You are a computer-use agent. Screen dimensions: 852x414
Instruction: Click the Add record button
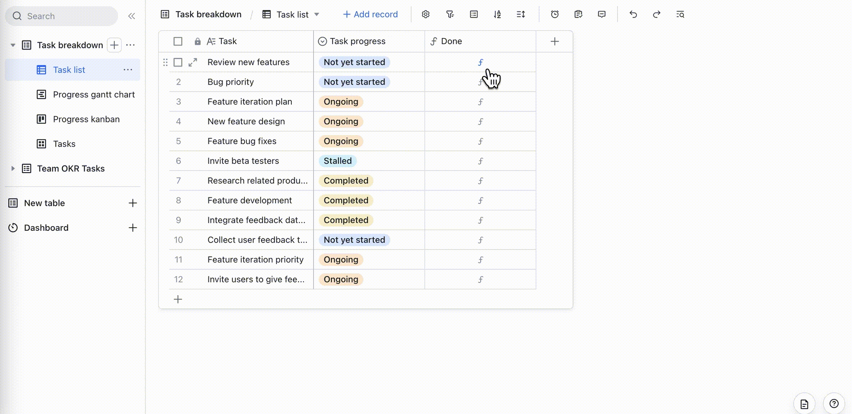370,15
